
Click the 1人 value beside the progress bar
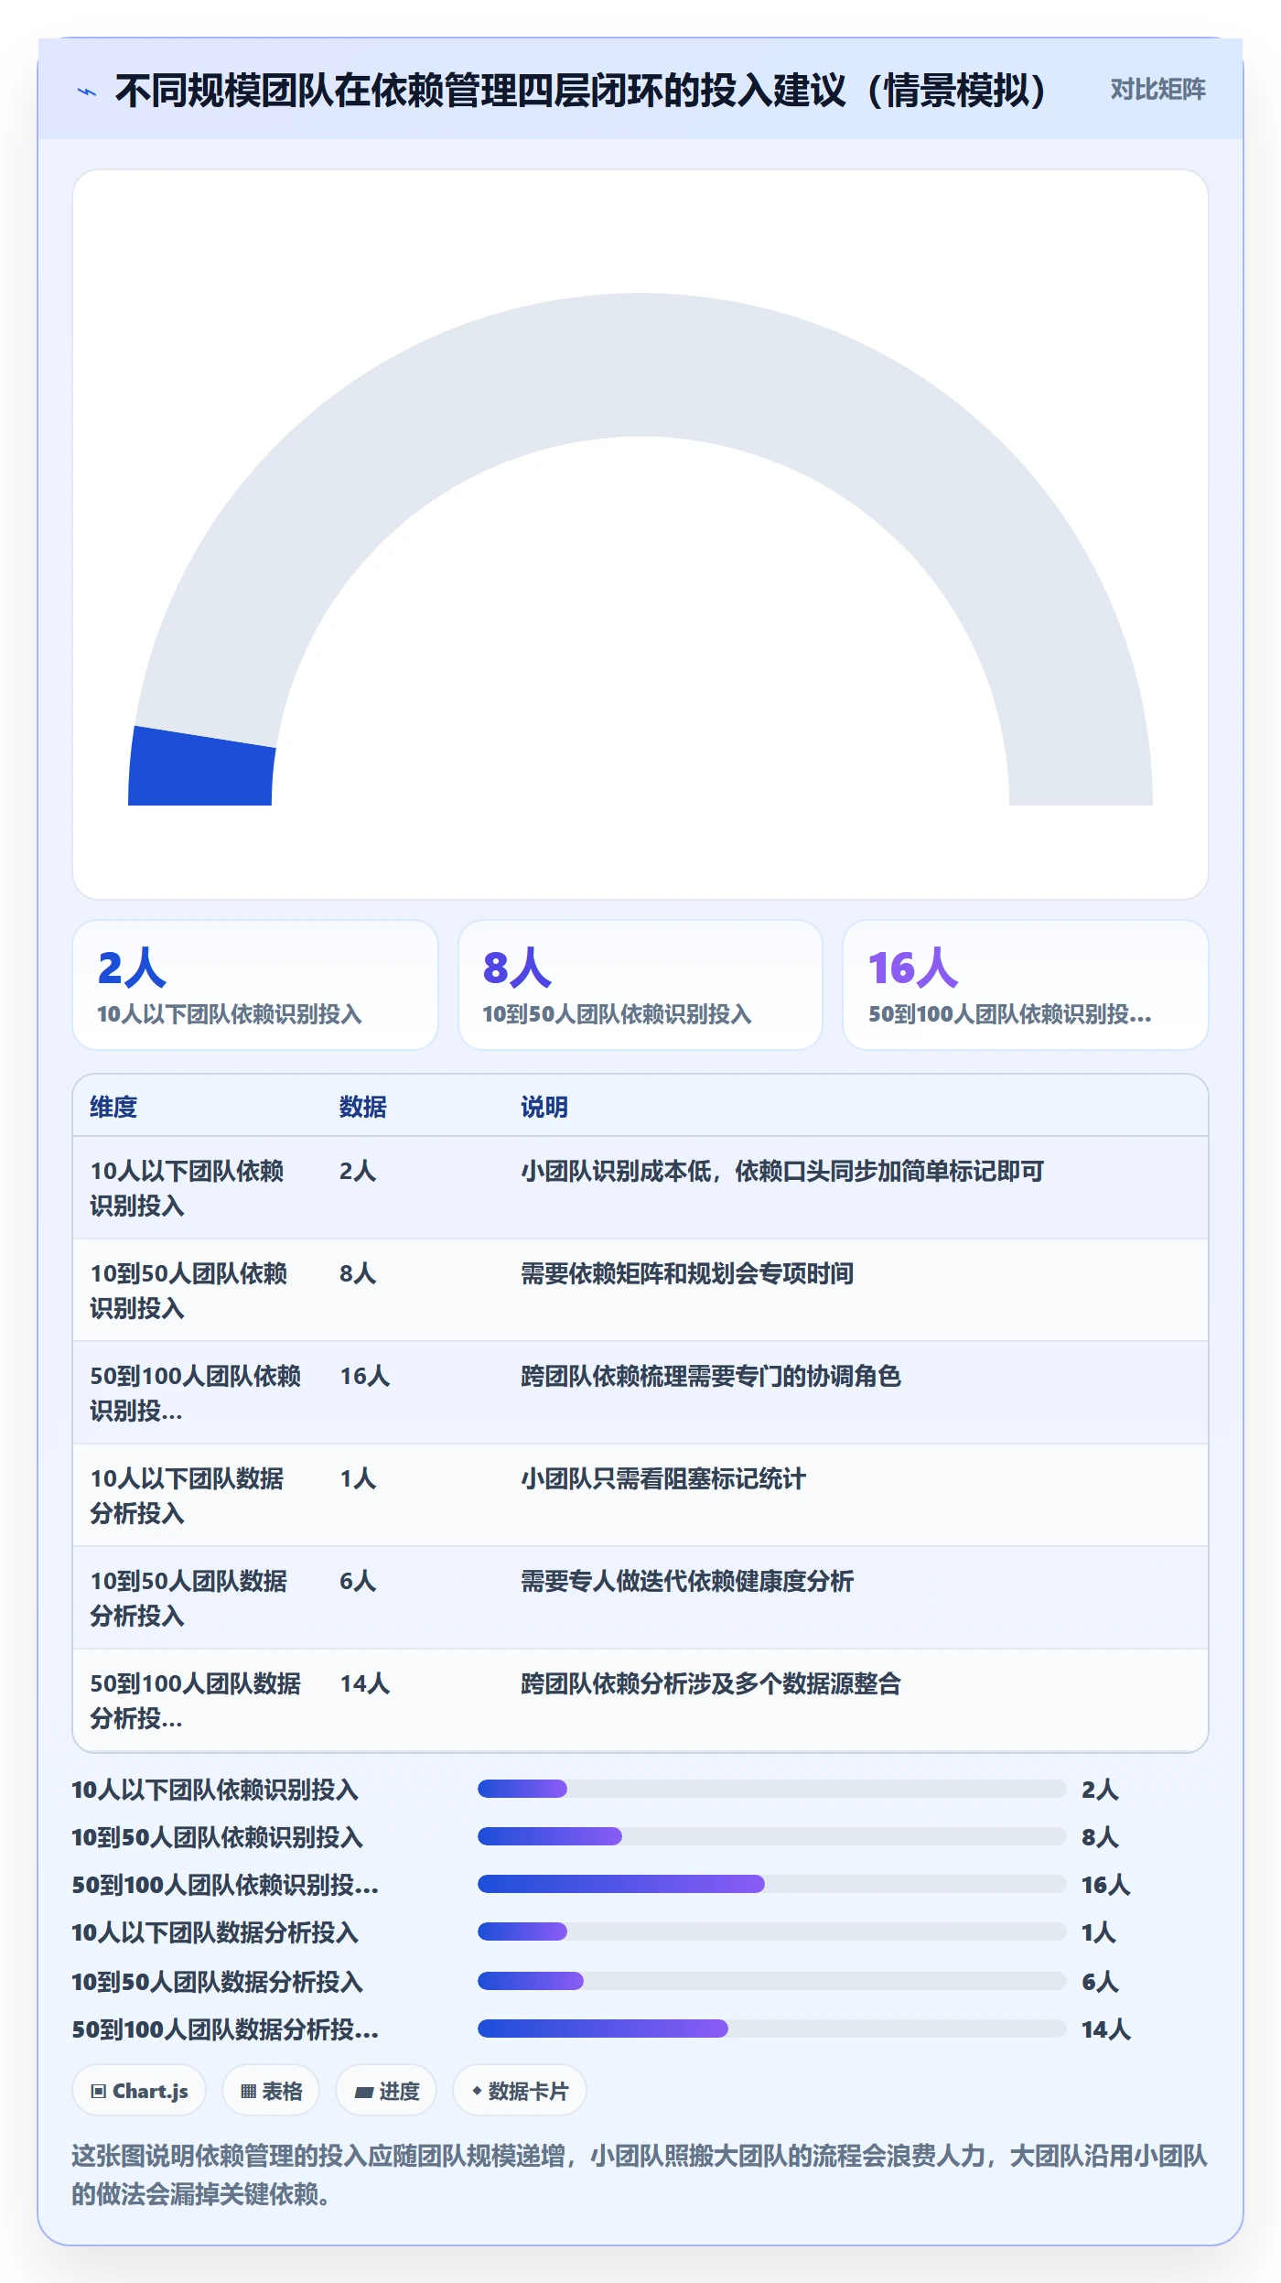point(1098,1931)
